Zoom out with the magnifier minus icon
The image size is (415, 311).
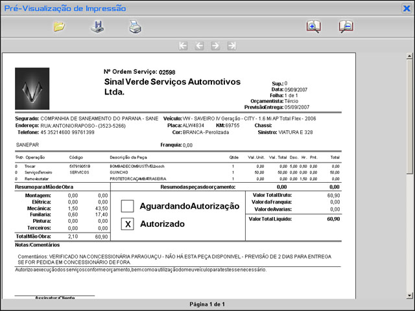(346, 27)
